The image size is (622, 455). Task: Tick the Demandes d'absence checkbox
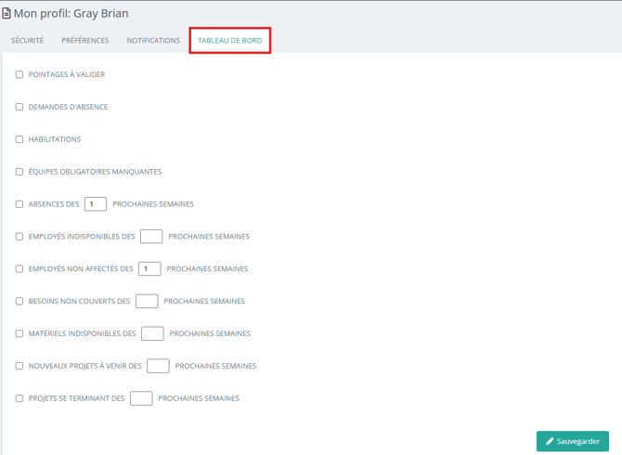tap(19, 107)
